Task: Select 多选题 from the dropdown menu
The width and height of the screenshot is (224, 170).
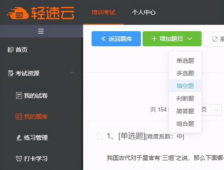Action: [185, 73]
